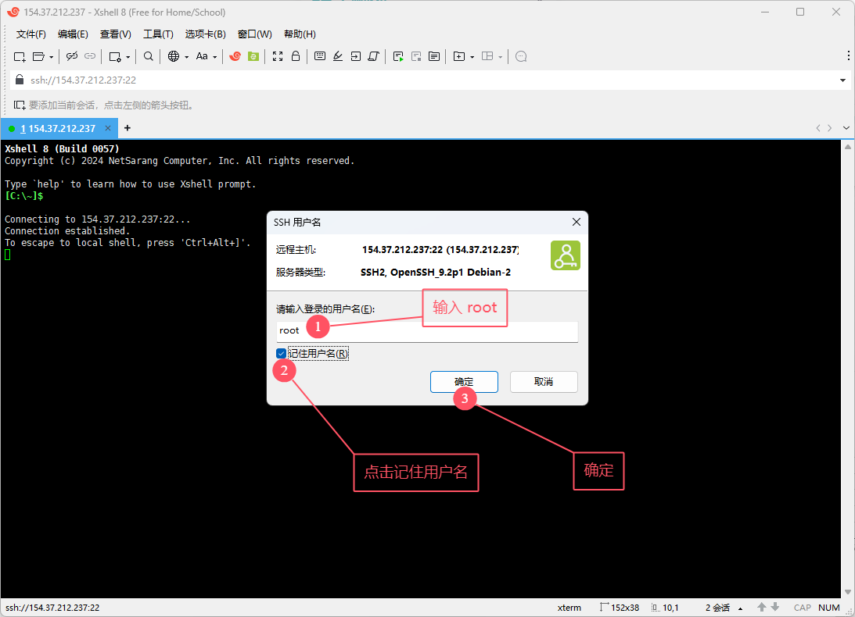Open the 文件(F) menu
The image size is (855, 617).
coord(31,34)
